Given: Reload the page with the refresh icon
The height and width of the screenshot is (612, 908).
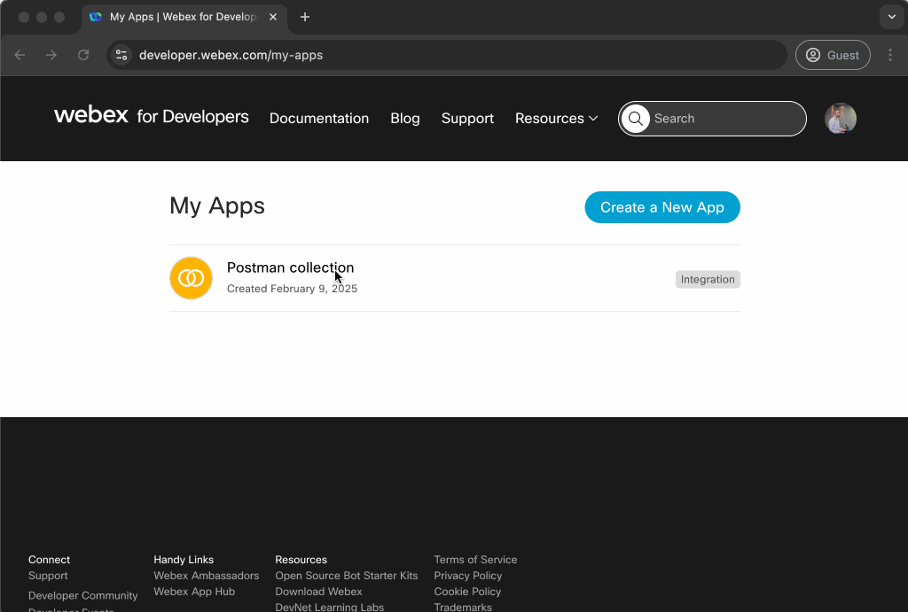Looking at the screenshot, I should pos(83,55).
